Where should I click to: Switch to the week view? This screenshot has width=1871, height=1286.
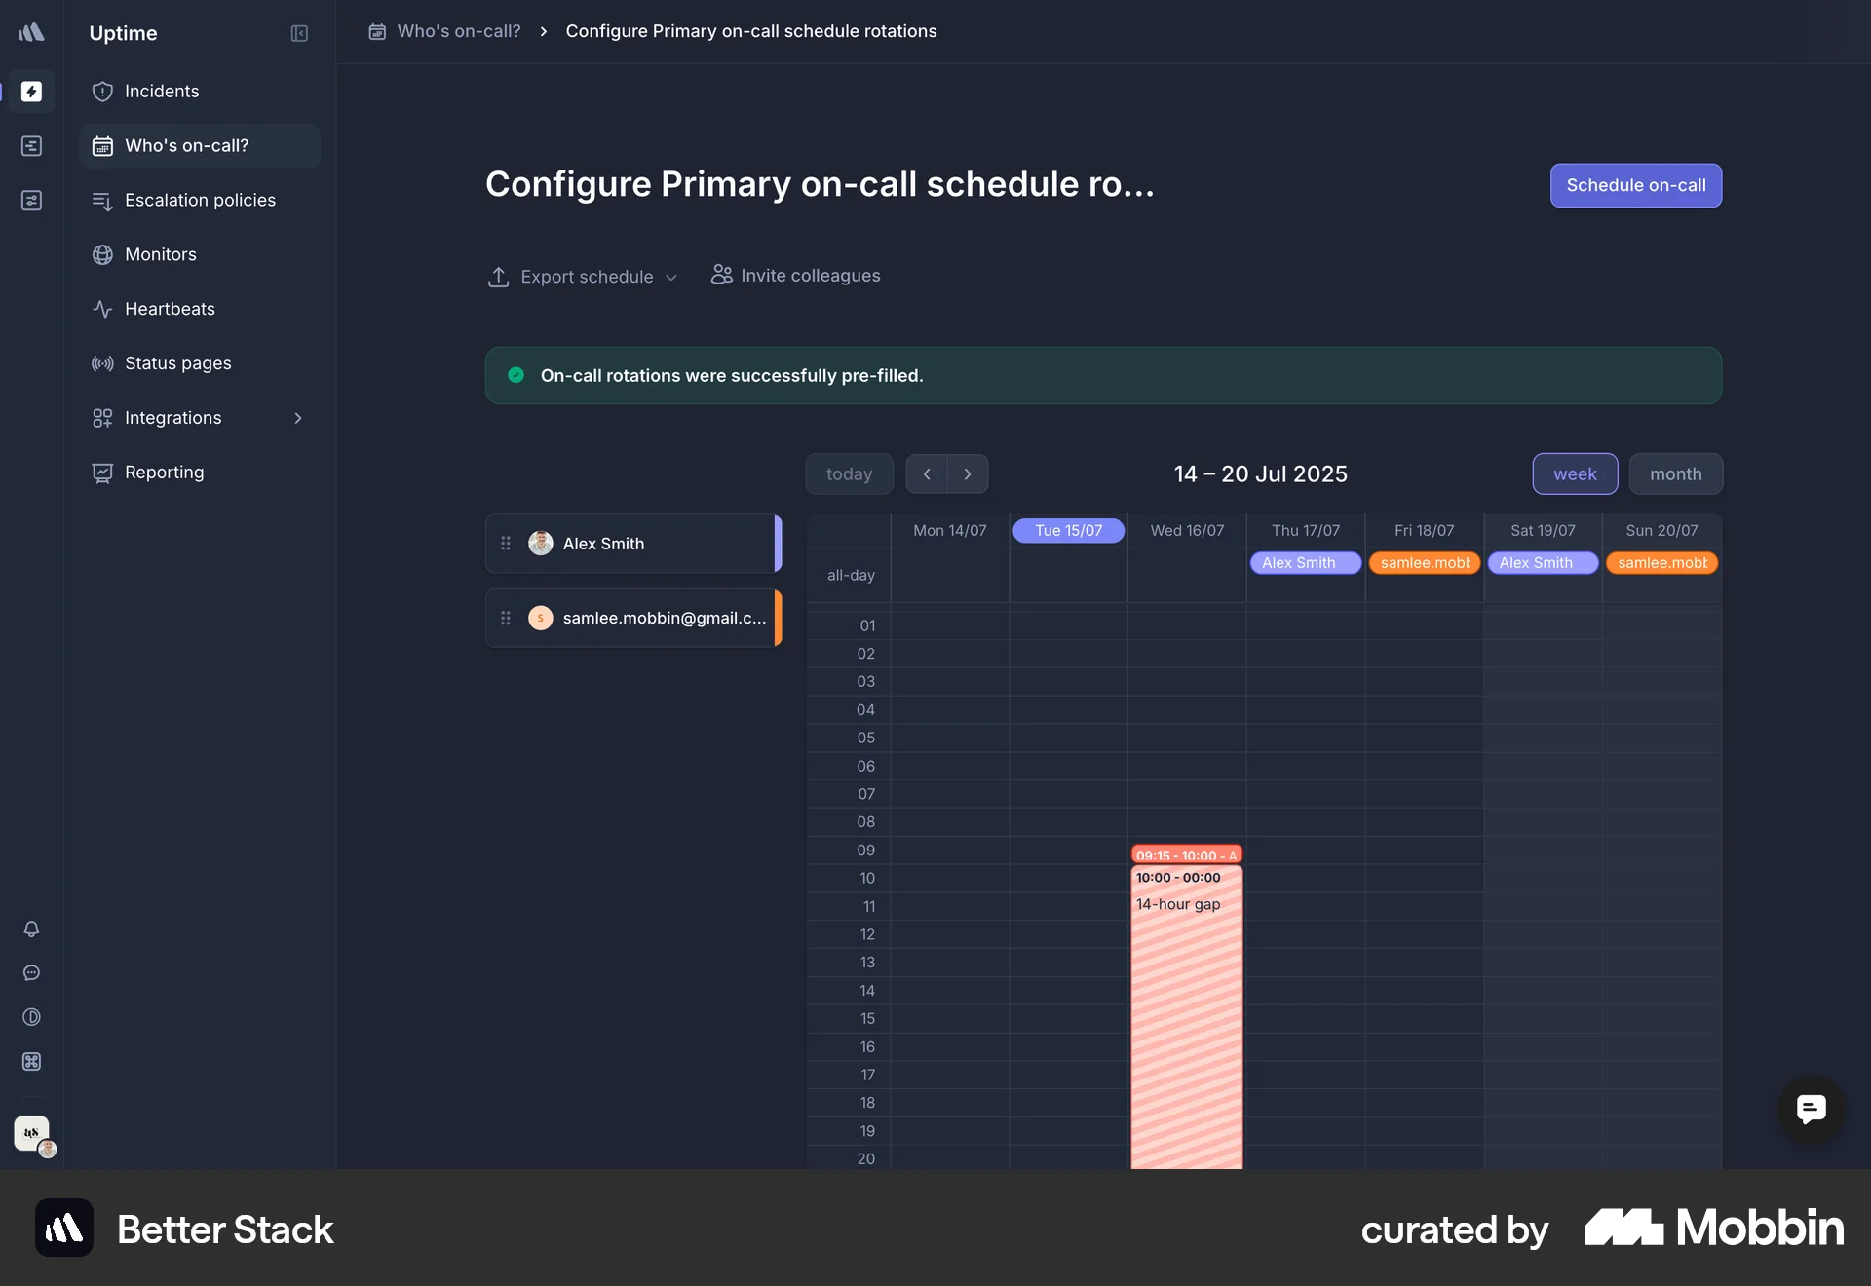pos(1574,473)
